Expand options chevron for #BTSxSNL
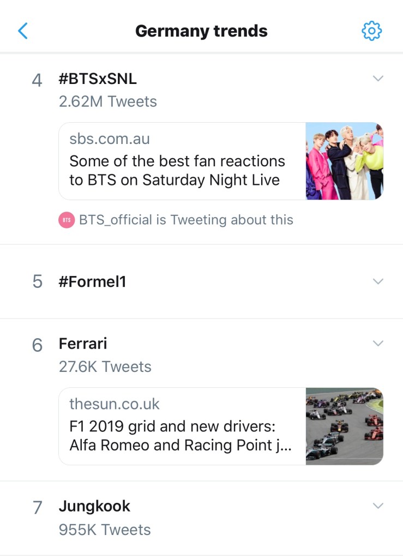403x559 pixels. click(x=377, y=79)
